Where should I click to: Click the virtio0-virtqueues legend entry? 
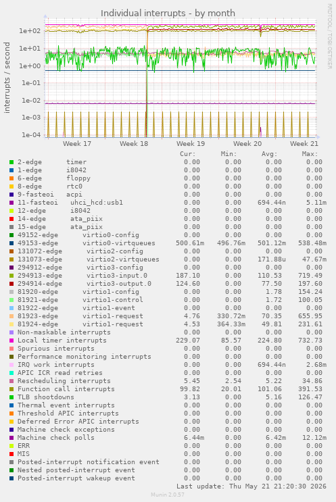click(x=87, y=243)
